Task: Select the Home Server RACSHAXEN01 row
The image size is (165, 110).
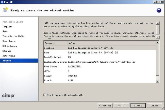Action: (100, 66)
